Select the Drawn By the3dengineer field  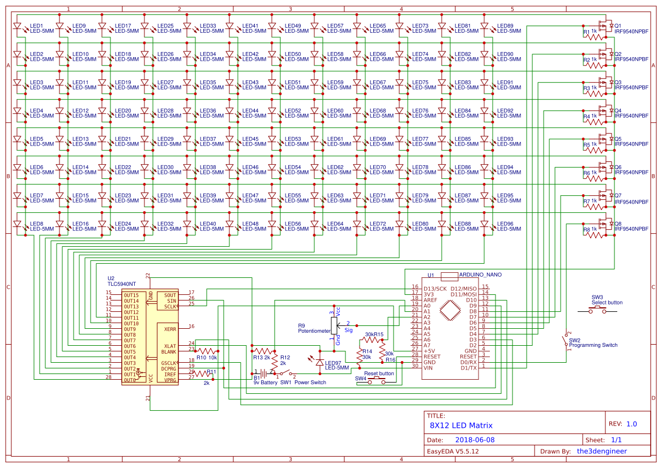click(x=601, y=451)
